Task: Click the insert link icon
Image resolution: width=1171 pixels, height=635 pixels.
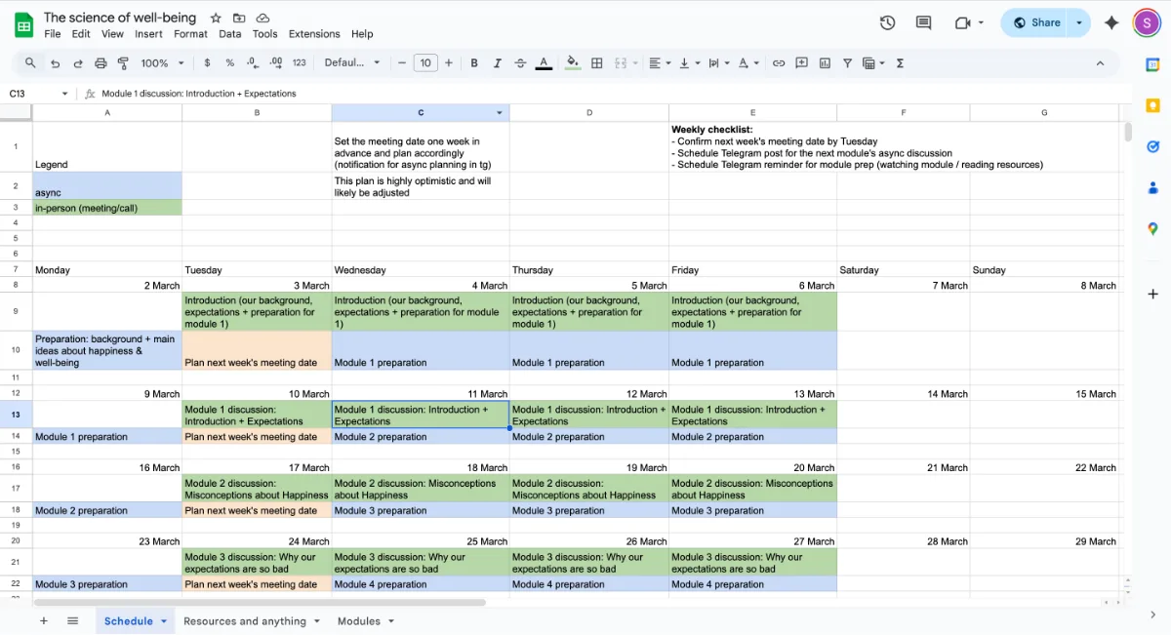Action: pos(779,62)
